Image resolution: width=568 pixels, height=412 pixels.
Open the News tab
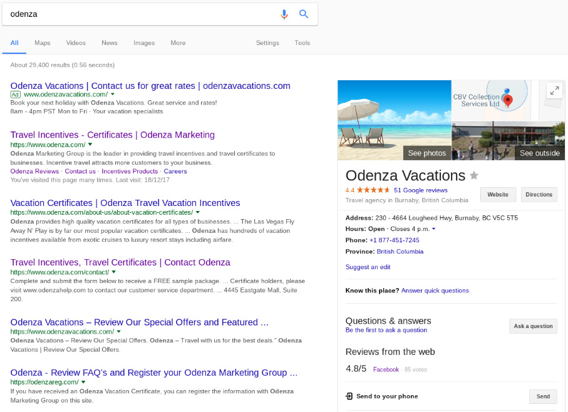110,43
